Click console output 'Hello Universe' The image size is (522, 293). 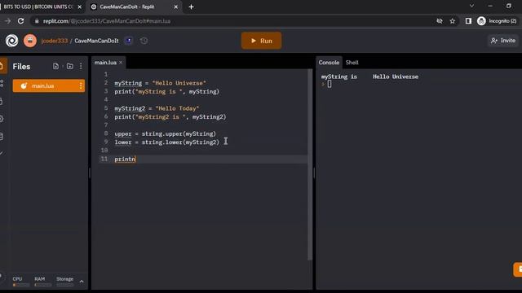(x=396, y=77)
